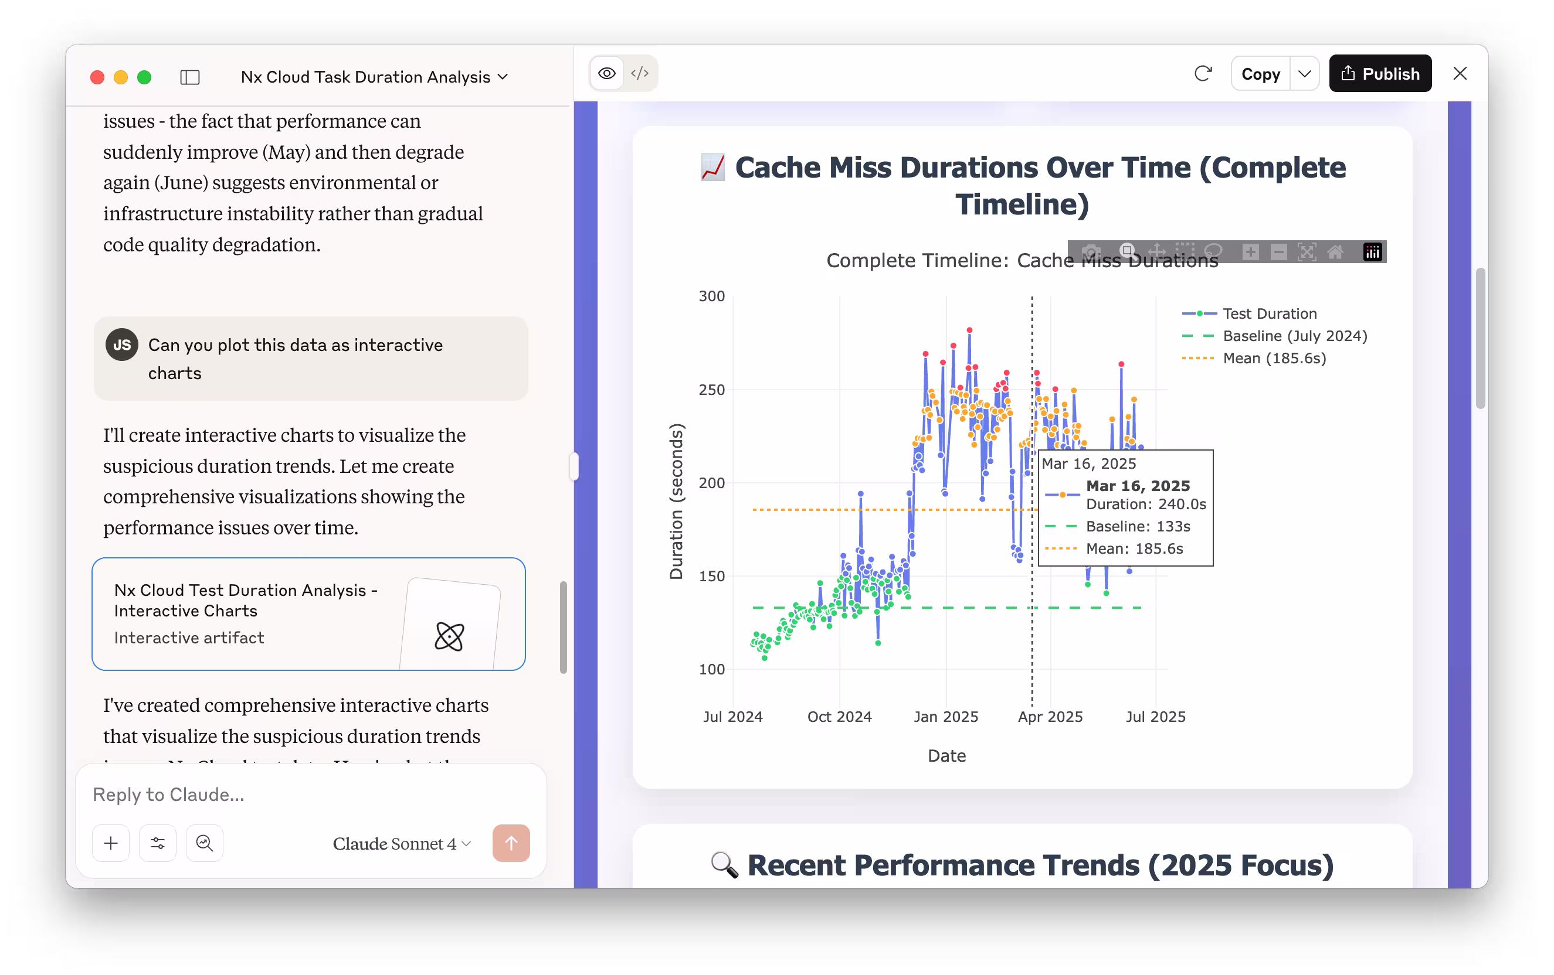
Task: Open the Interactive Charts artifact card
Action: pos(308,613)
